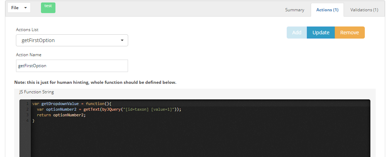387x157 pixels.
Task: Click the green test tag
Action: pos(48,8)
